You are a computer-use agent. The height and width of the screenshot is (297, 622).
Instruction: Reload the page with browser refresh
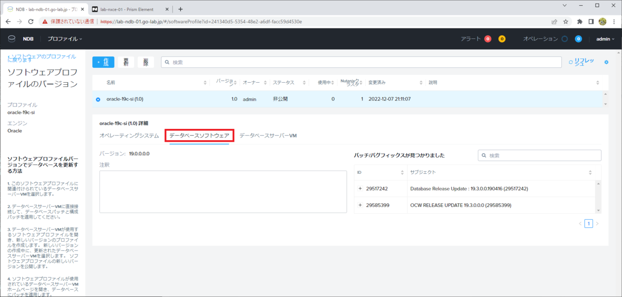coord(31,22)
